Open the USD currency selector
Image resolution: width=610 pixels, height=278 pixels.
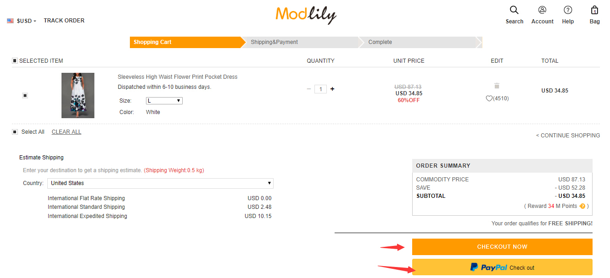pos(22,21)
